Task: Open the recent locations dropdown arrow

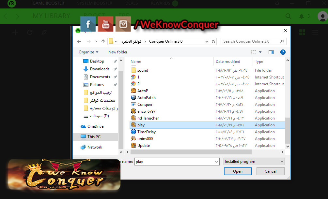Action: pyautogui.click(x=96, y=41)
